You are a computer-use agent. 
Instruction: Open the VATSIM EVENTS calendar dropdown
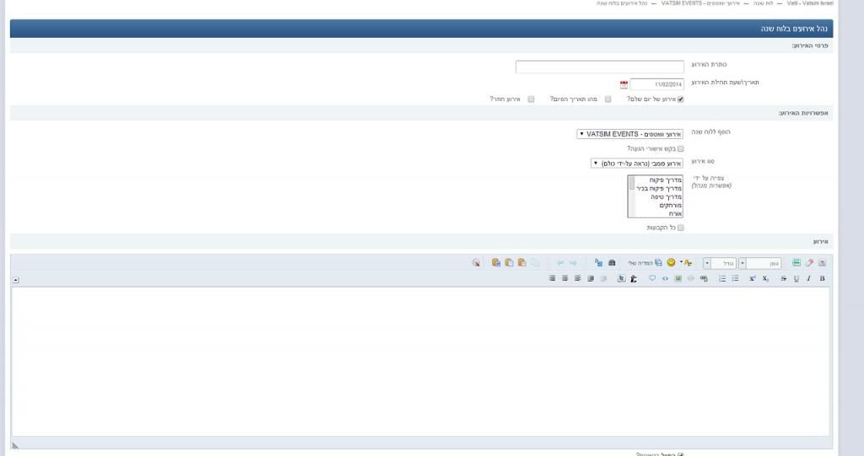(x=631, y=134)
